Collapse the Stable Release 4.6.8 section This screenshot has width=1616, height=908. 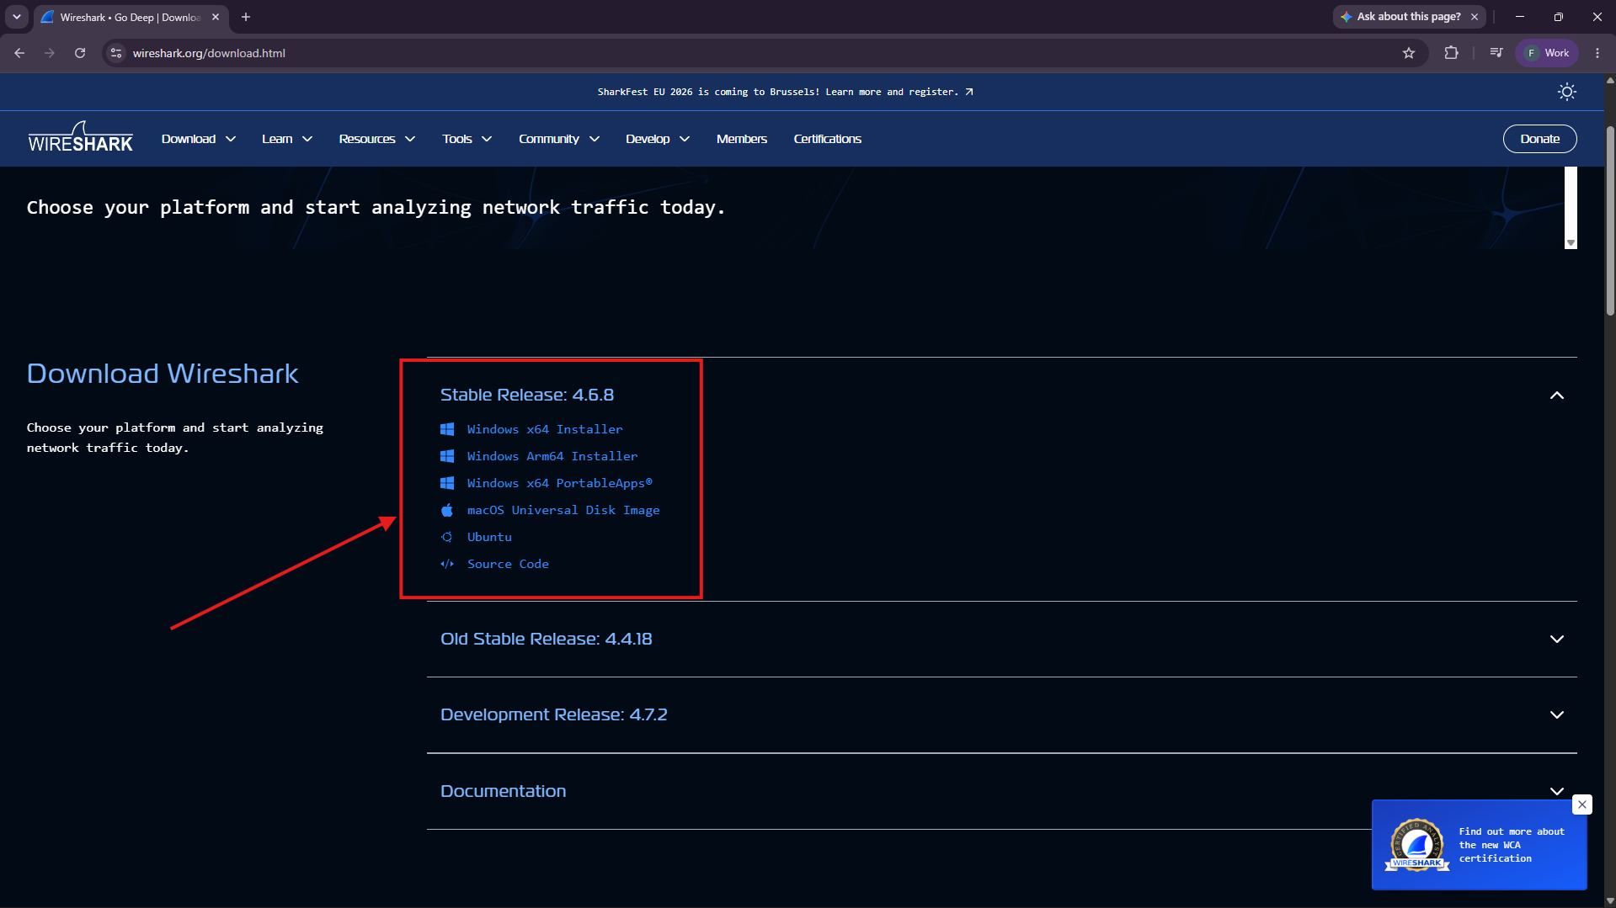point(1556,396)
